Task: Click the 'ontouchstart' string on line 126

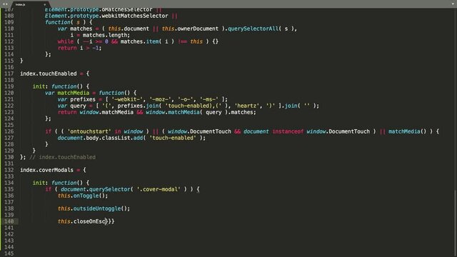Action: click(x=89, y=131)
